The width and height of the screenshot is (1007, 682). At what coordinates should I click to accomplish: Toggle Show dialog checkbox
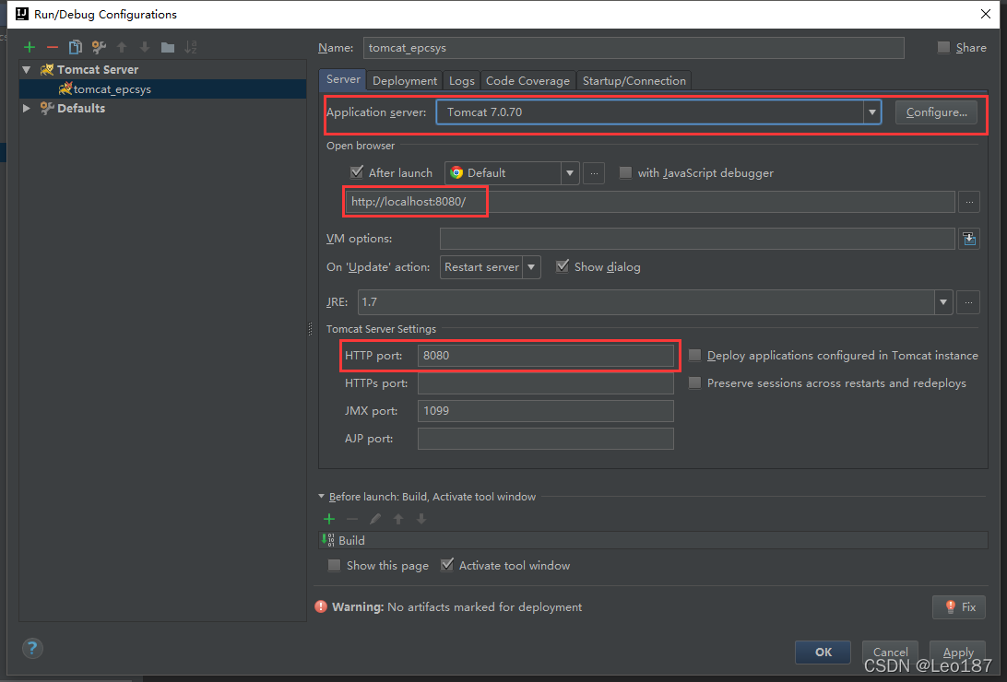563,266
